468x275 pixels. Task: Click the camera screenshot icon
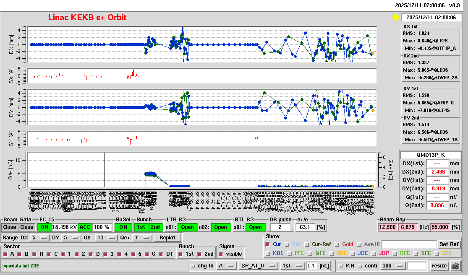455,266
